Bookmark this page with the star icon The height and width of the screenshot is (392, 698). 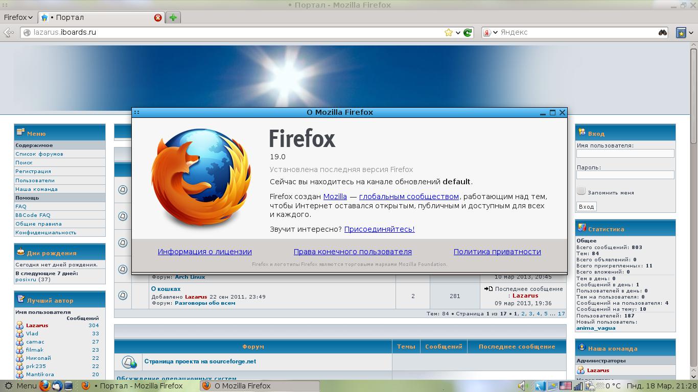(449, 32)
